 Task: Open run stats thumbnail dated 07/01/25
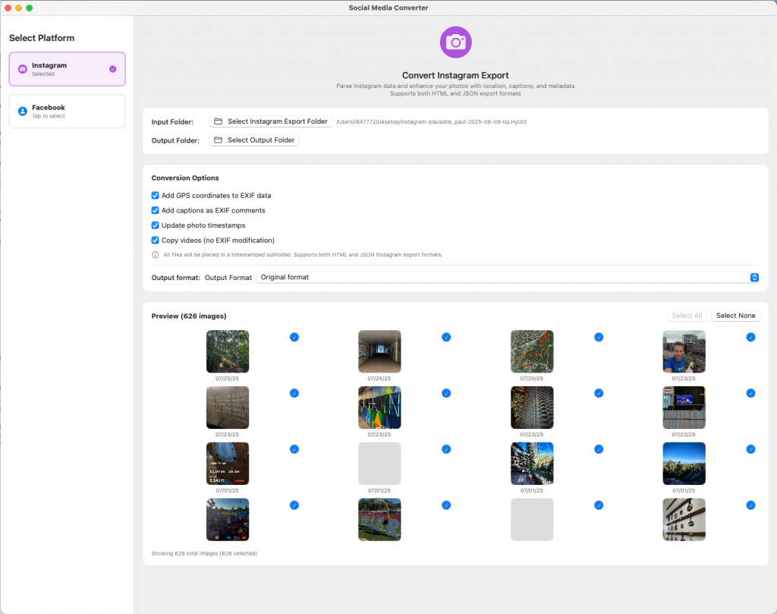[x=228, y=464]
